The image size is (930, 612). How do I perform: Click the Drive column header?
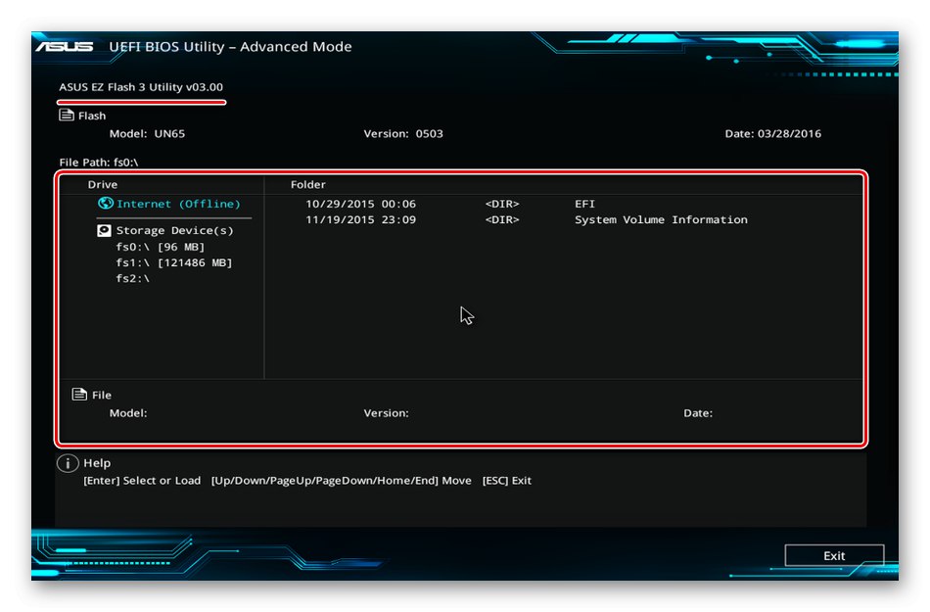[x=103, y=184]
